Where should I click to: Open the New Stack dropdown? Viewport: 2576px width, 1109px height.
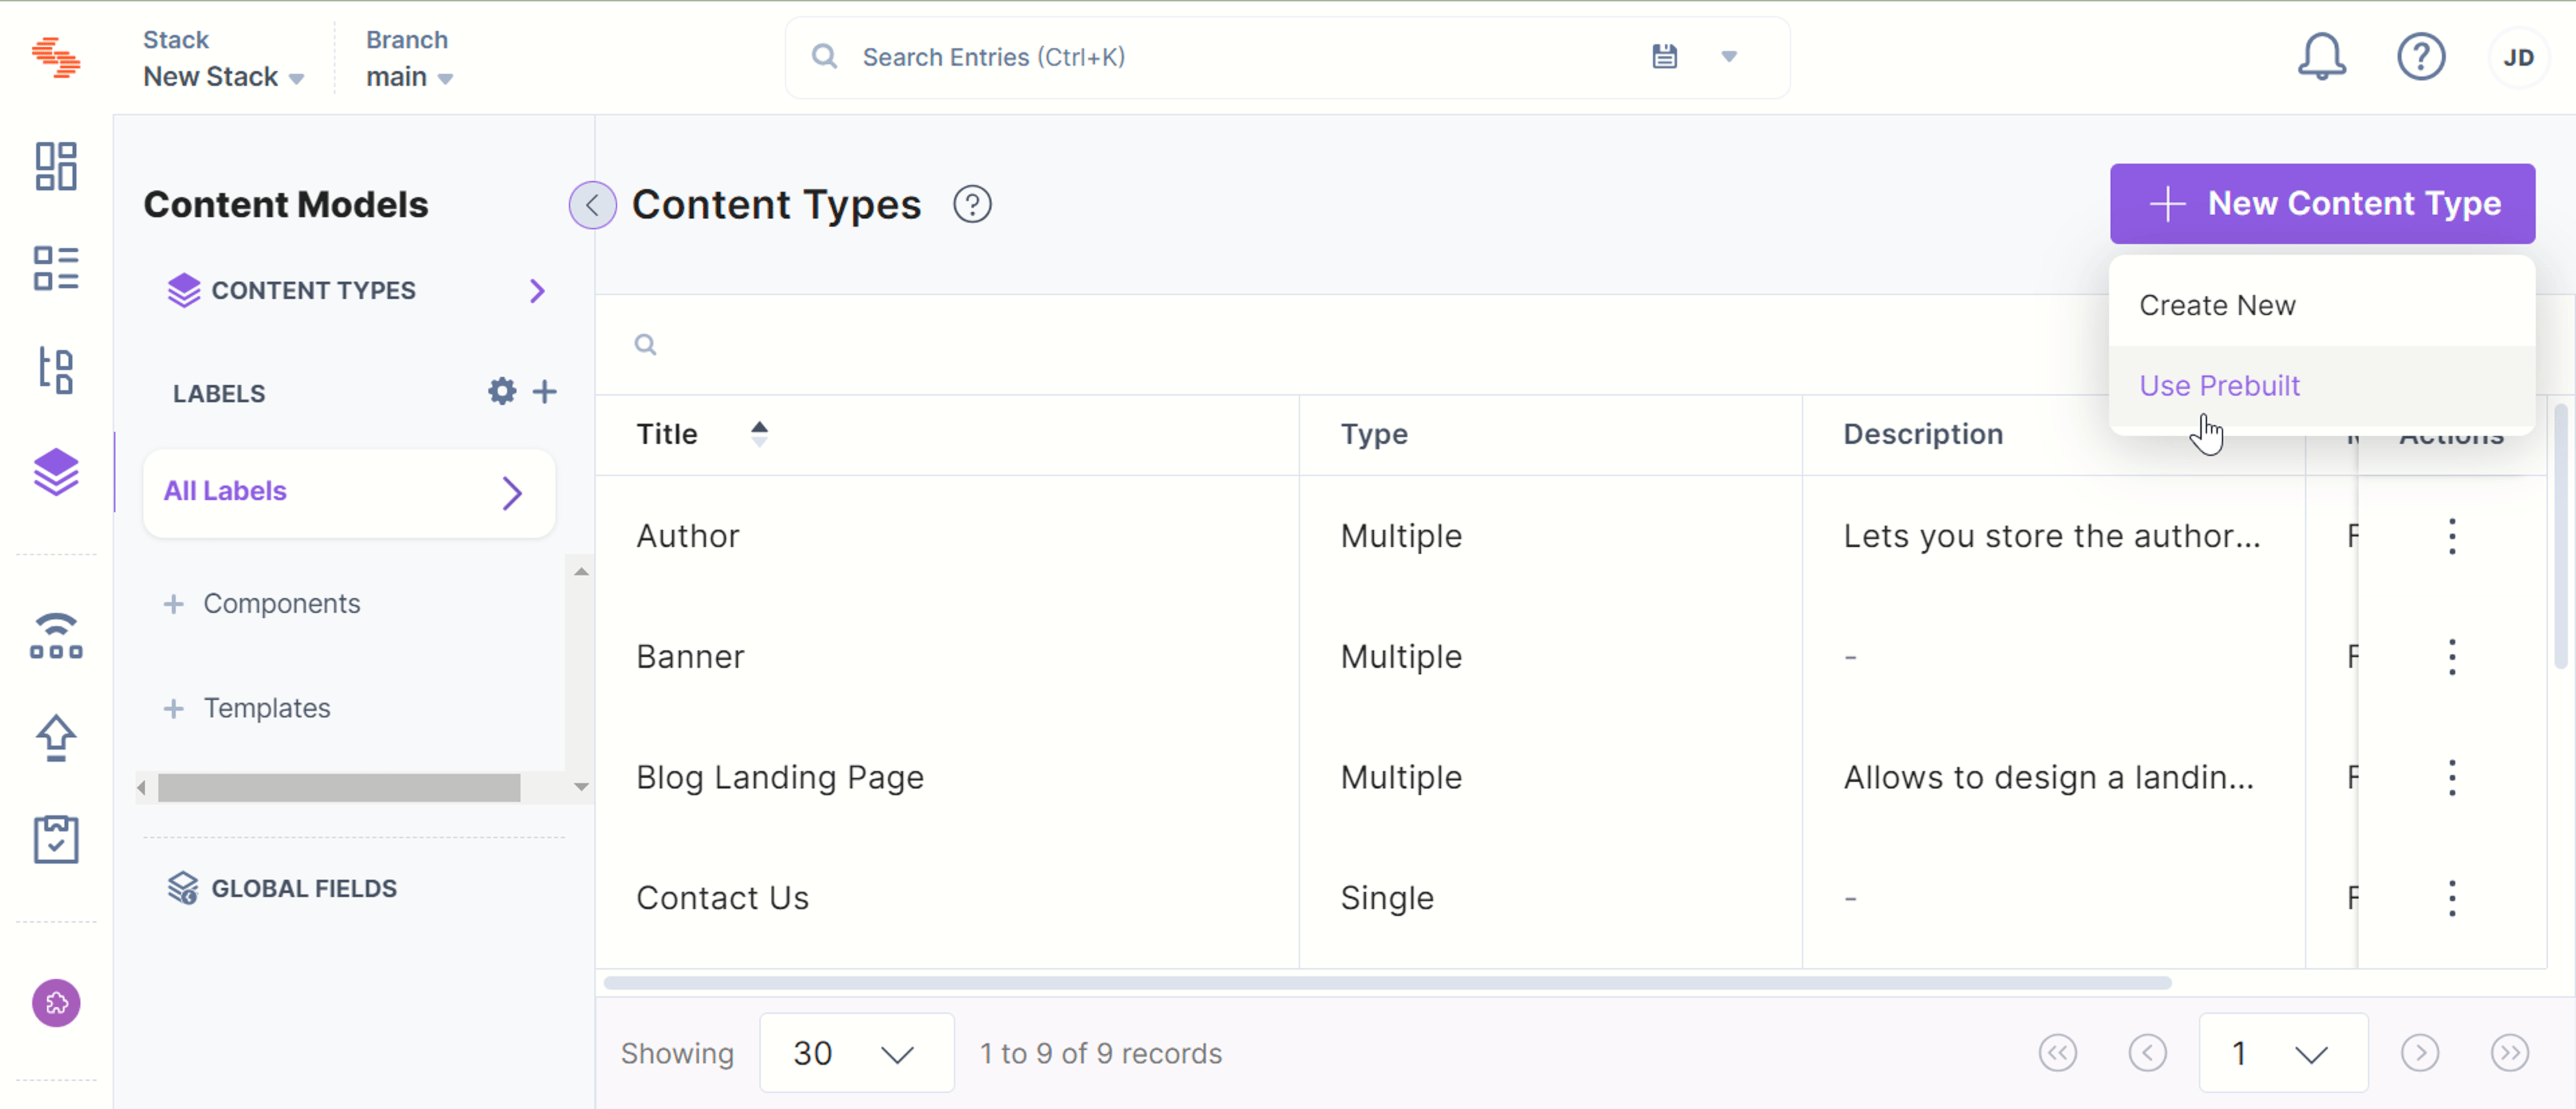point(223,77)
